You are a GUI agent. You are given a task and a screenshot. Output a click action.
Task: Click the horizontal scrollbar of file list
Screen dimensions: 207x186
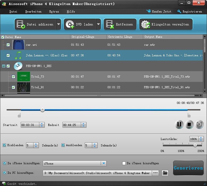coord(99,95)
